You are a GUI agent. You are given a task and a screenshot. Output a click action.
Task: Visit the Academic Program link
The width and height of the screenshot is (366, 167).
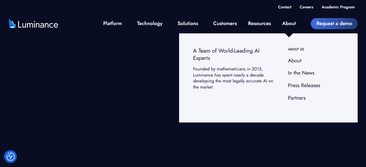[x=338, y=7]
